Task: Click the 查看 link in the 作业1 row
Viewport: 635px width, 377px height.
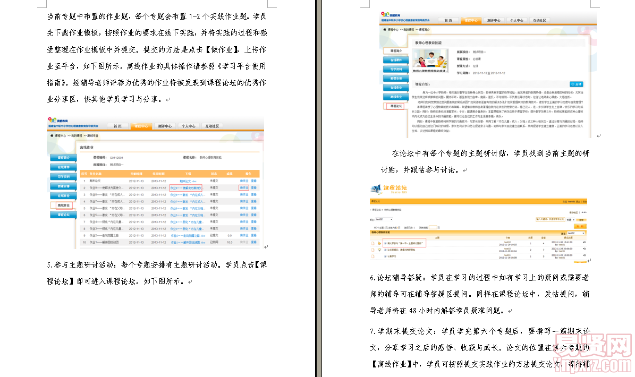Action: pos(254,242)
